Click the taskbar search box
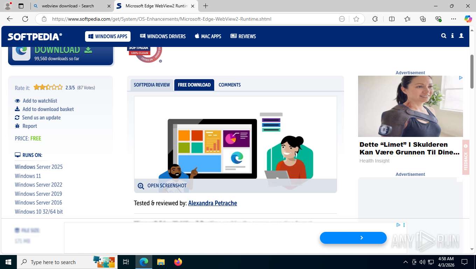476x269 pixels. [66, 262]
